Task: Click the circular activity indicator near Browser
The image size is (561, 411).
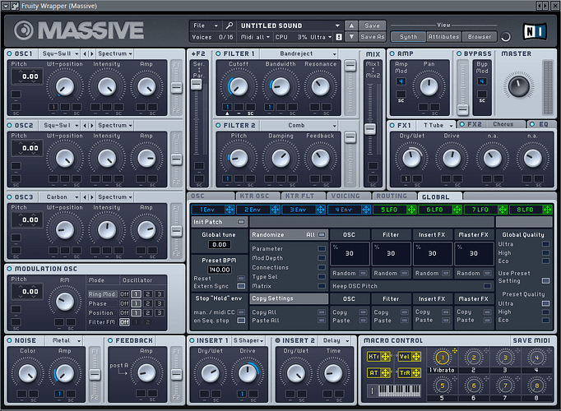Action: tap(506, 37)
